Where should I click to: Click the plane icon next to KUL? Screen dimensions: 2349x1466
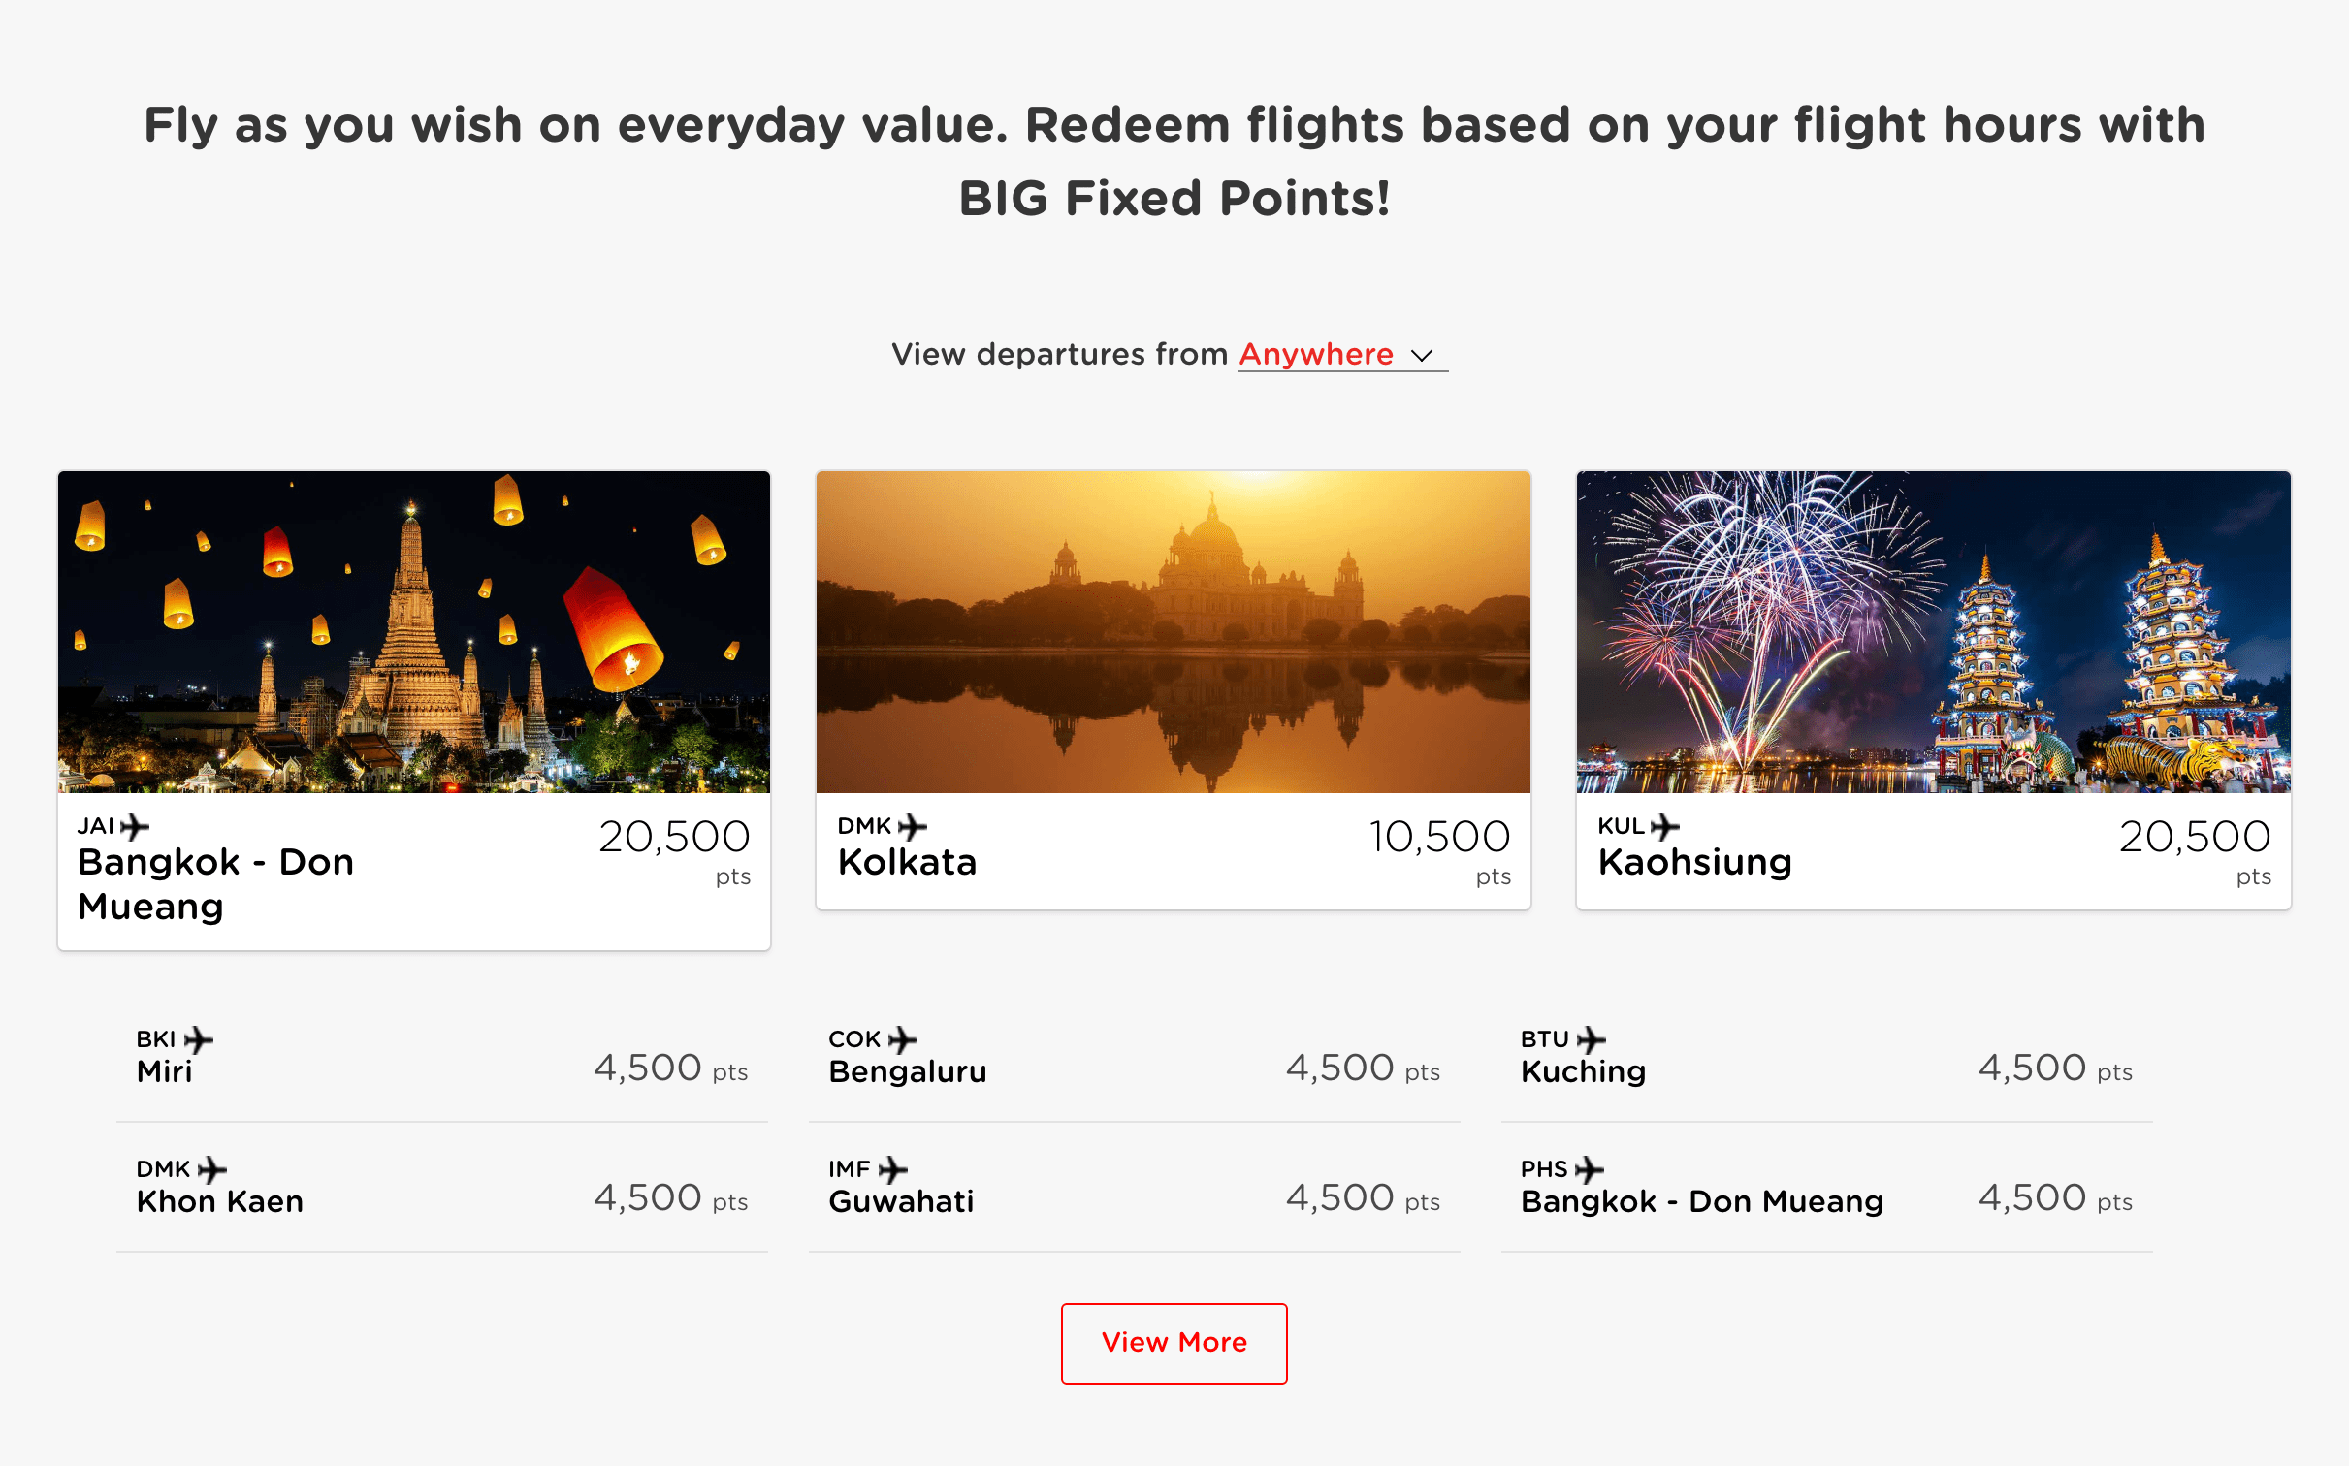[1664, 826]
